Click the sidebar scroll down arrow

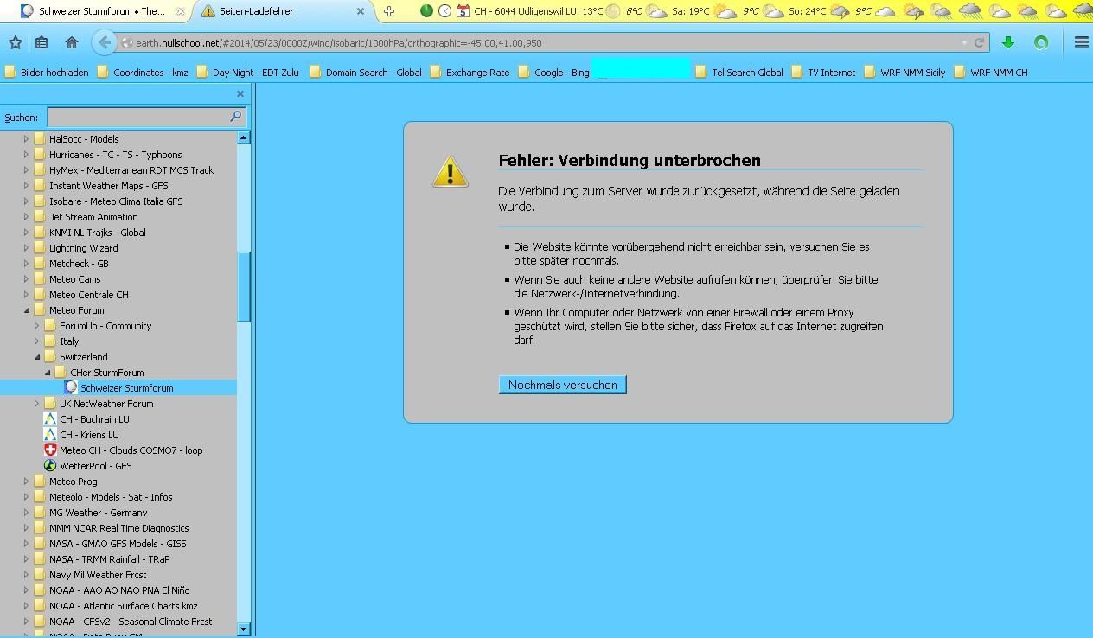pos(243,629)
